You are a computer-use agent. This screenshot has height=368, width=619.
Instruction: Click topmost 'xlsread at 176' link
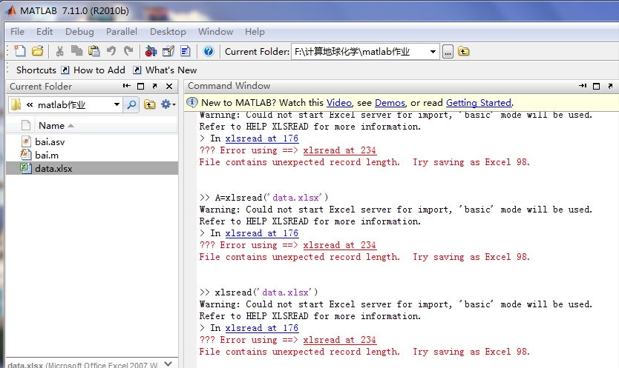262,138
